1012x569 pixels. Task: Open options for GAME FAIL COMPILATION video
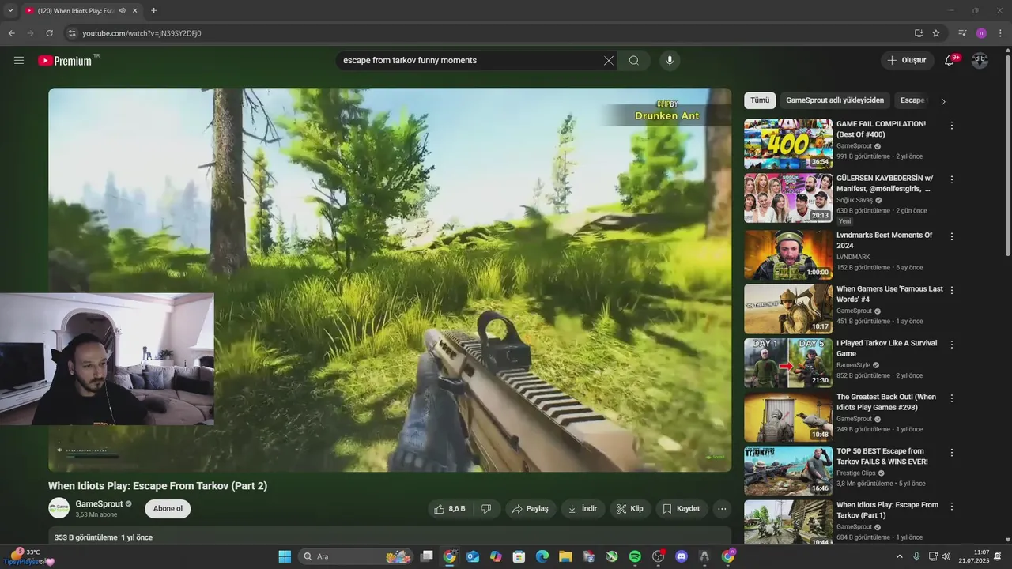tap(952, 126)
